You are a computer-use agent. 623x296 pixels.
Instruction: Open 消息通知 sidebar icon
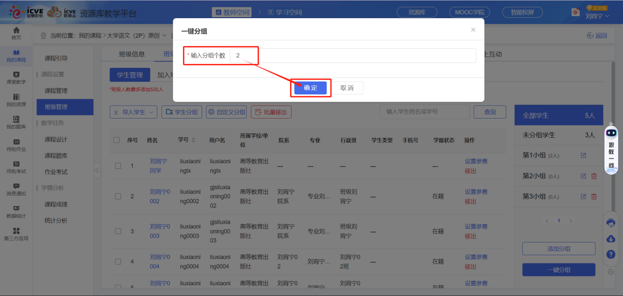[x=16, y=189]
